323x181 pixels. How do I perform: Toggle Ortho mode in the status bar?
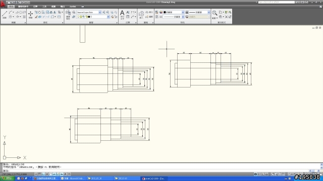[43, 174]
